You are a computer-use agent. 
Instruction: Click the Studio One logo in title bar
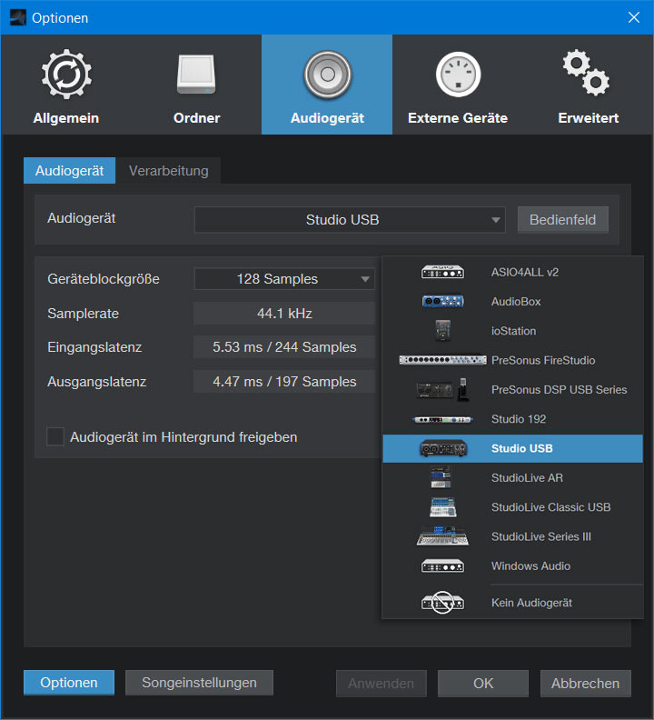pyautogui.click(x=17, y=17)
